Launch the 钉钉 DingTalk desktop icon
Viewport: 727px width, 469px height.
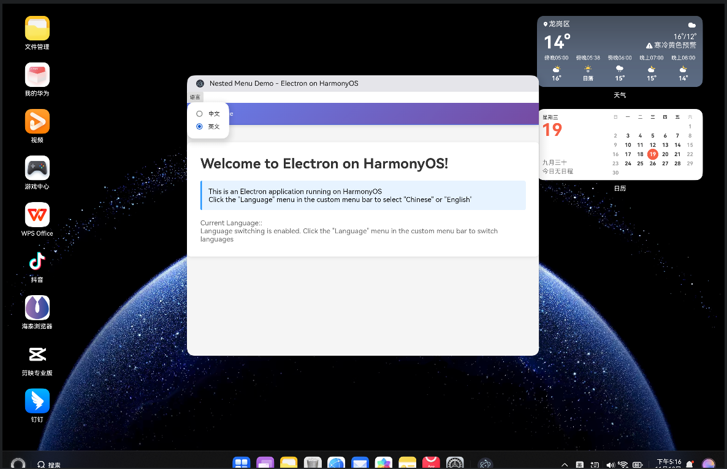click(37, 401)
